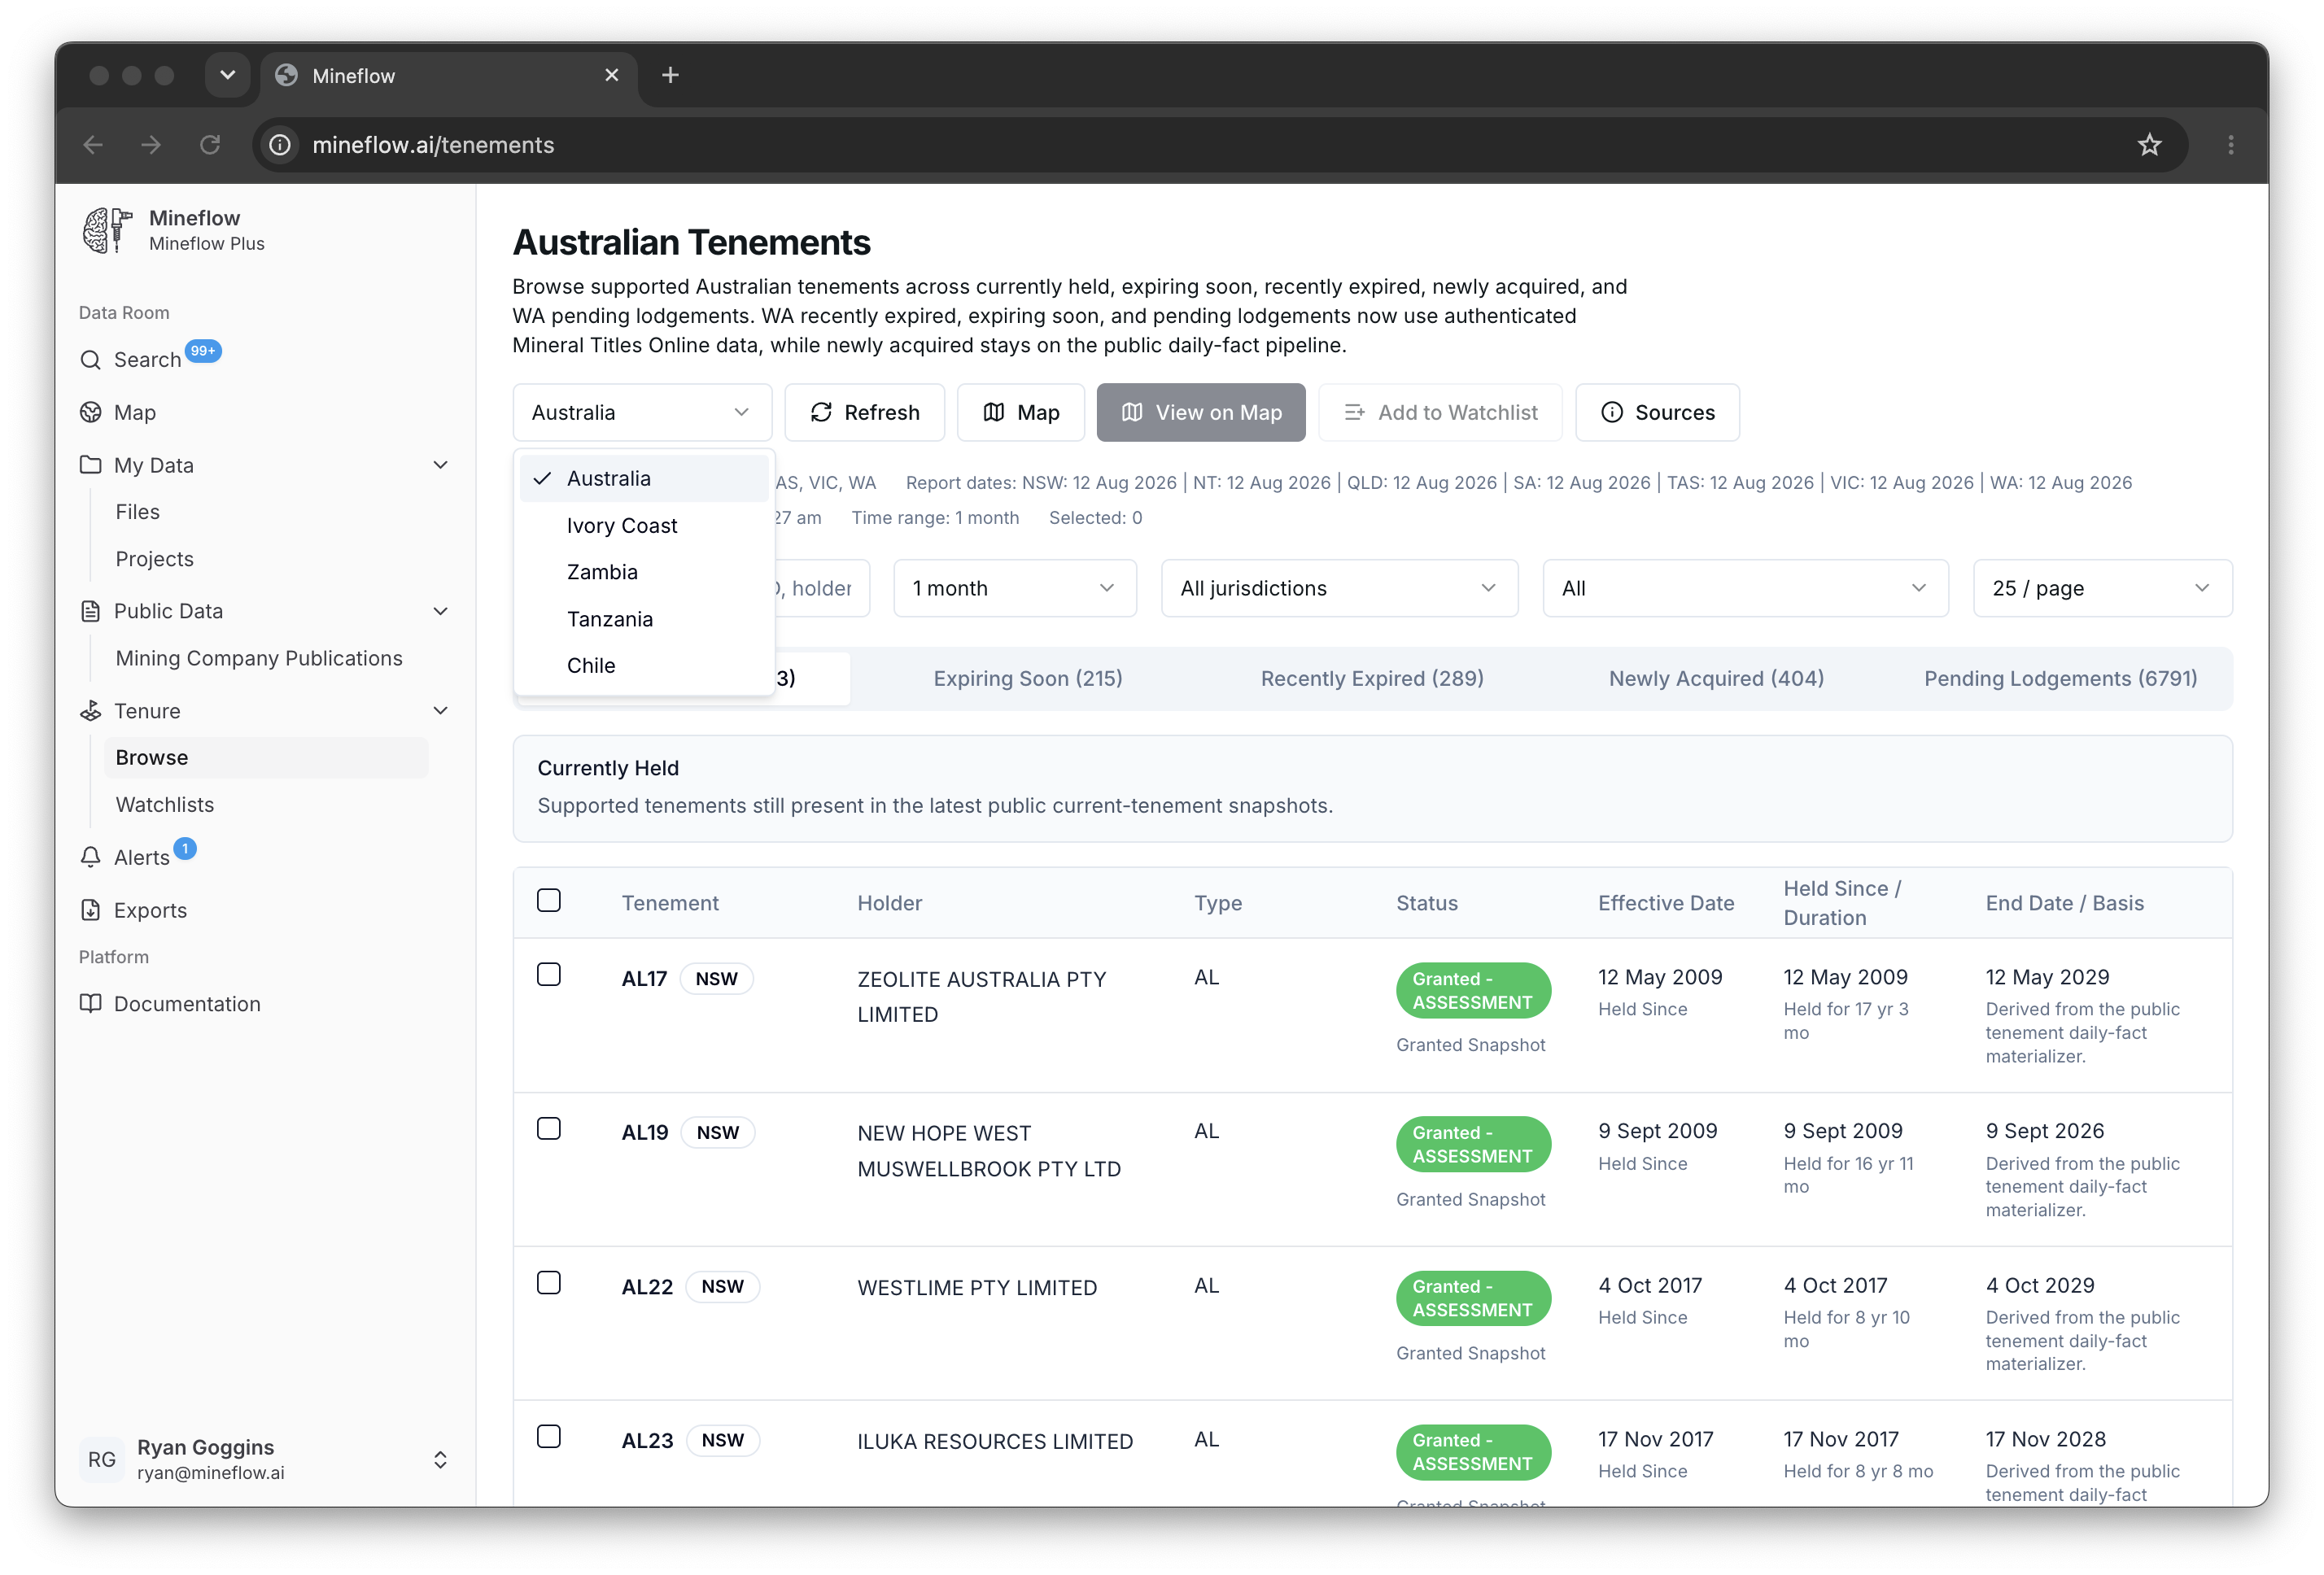Collapse the Australia country dropdown
Viewport: 2324px width, 1575px height.
pyautogui.click(x=642, y=412)
